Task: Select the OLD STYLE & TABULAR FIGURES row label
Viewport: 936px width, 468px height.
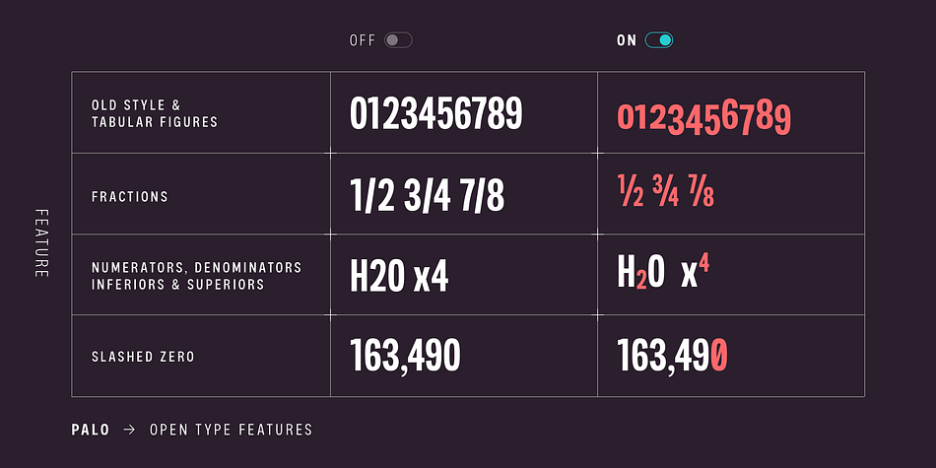Action: click(x=155, y=113)
